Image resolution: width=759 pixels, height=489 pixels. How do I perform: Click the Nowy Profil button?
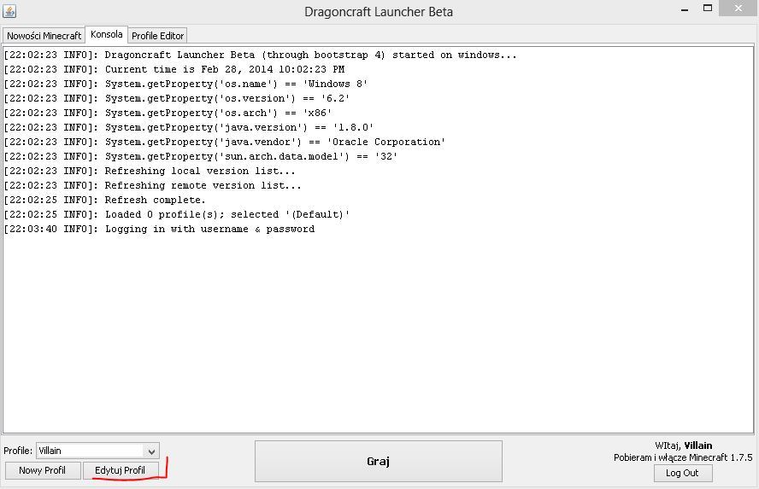pos(43,470)
